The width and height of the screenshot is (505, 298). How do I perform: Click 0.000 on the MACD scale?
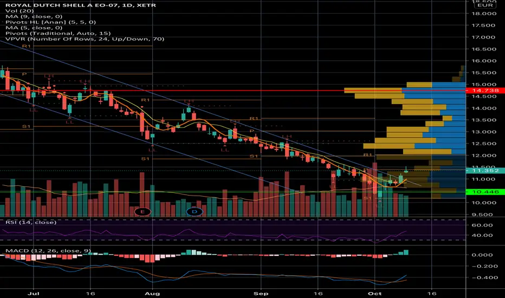[482, 255]
